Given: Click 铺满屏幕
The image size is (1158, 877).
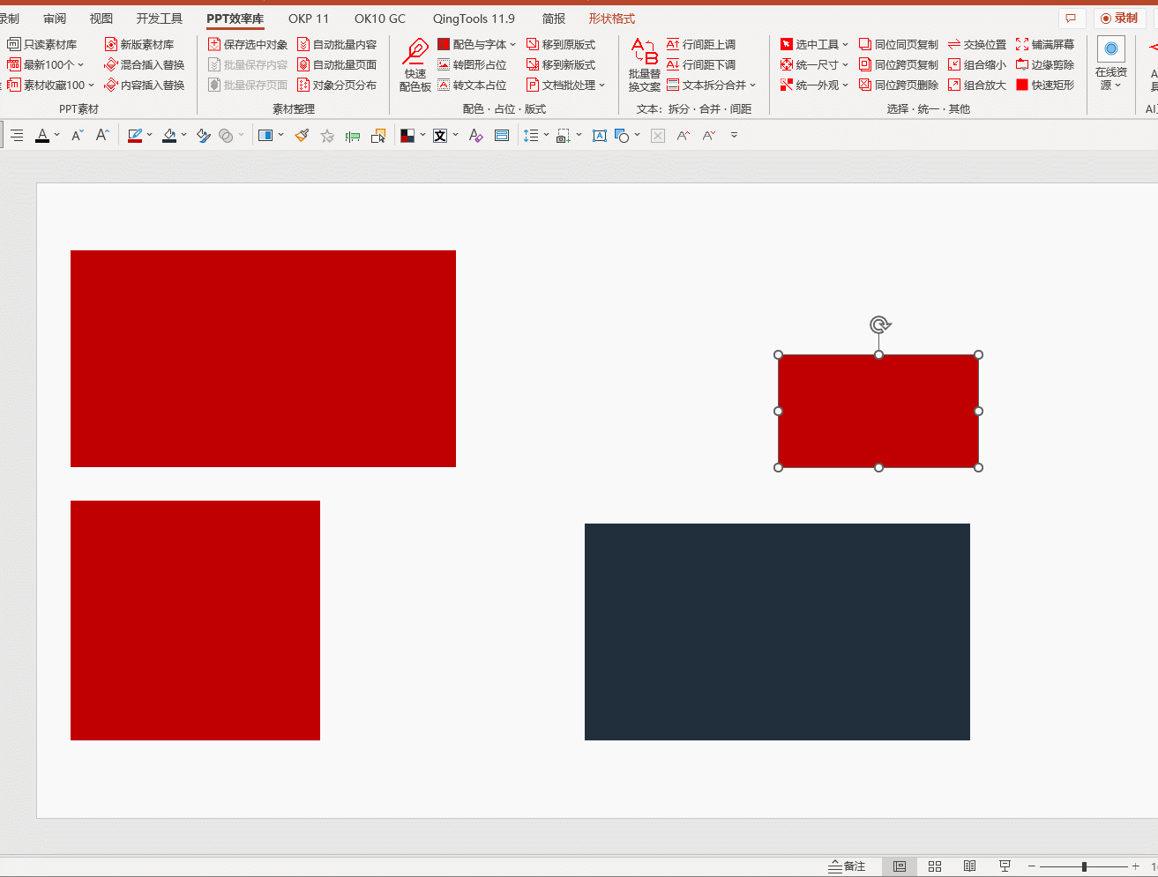Looking at the screenshot, I should [1045, 44].
